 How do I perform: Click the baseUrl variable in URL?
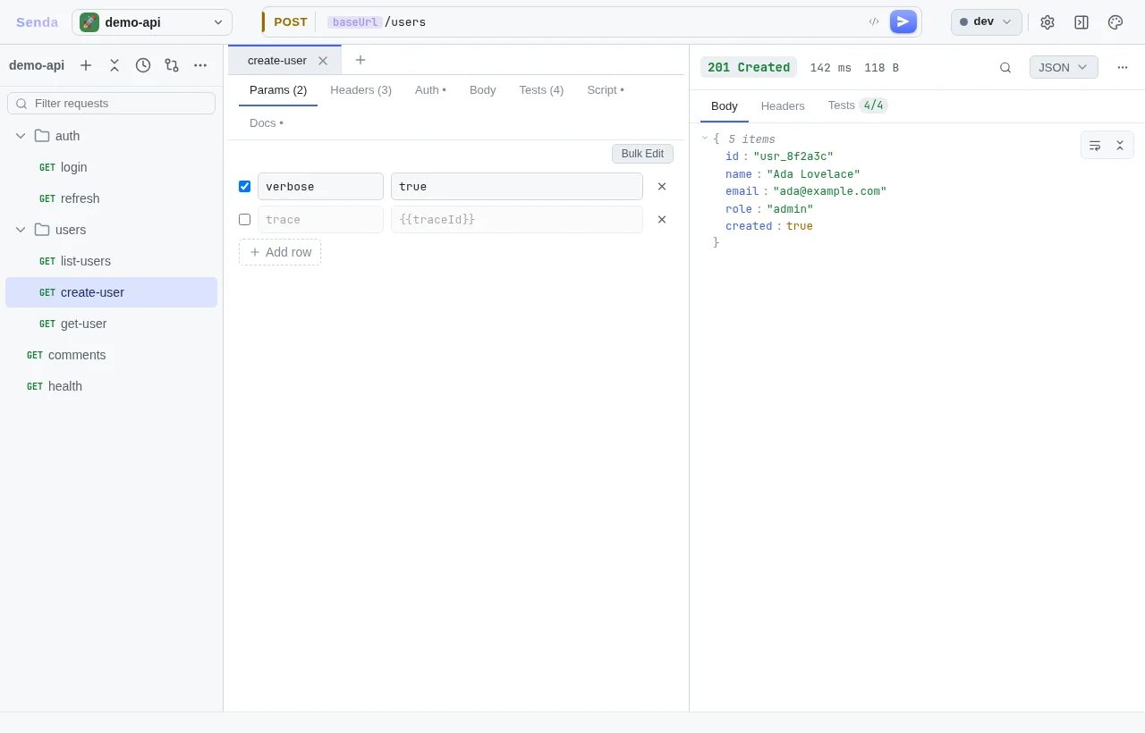pos(355,22)
